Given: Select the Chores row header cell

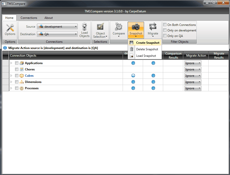Looking at the screenshot, I should tap(6, 69).
